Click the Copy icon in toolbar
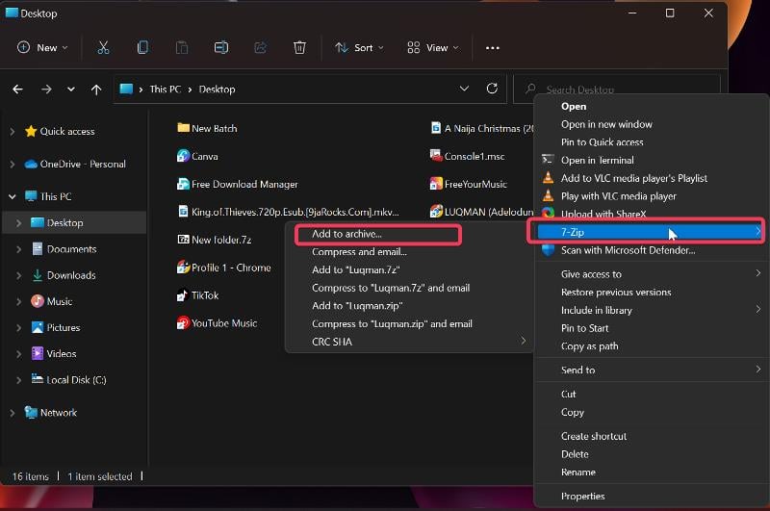The height and width of the screenshot is (511, 770). (x=142, y=47)
